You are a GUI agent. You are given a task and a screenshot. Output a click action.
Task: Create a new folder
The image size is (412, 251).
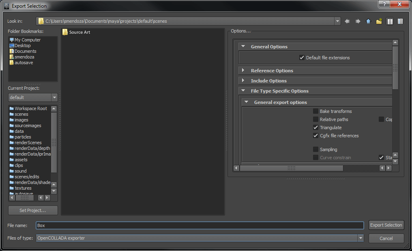click(379, 21)
